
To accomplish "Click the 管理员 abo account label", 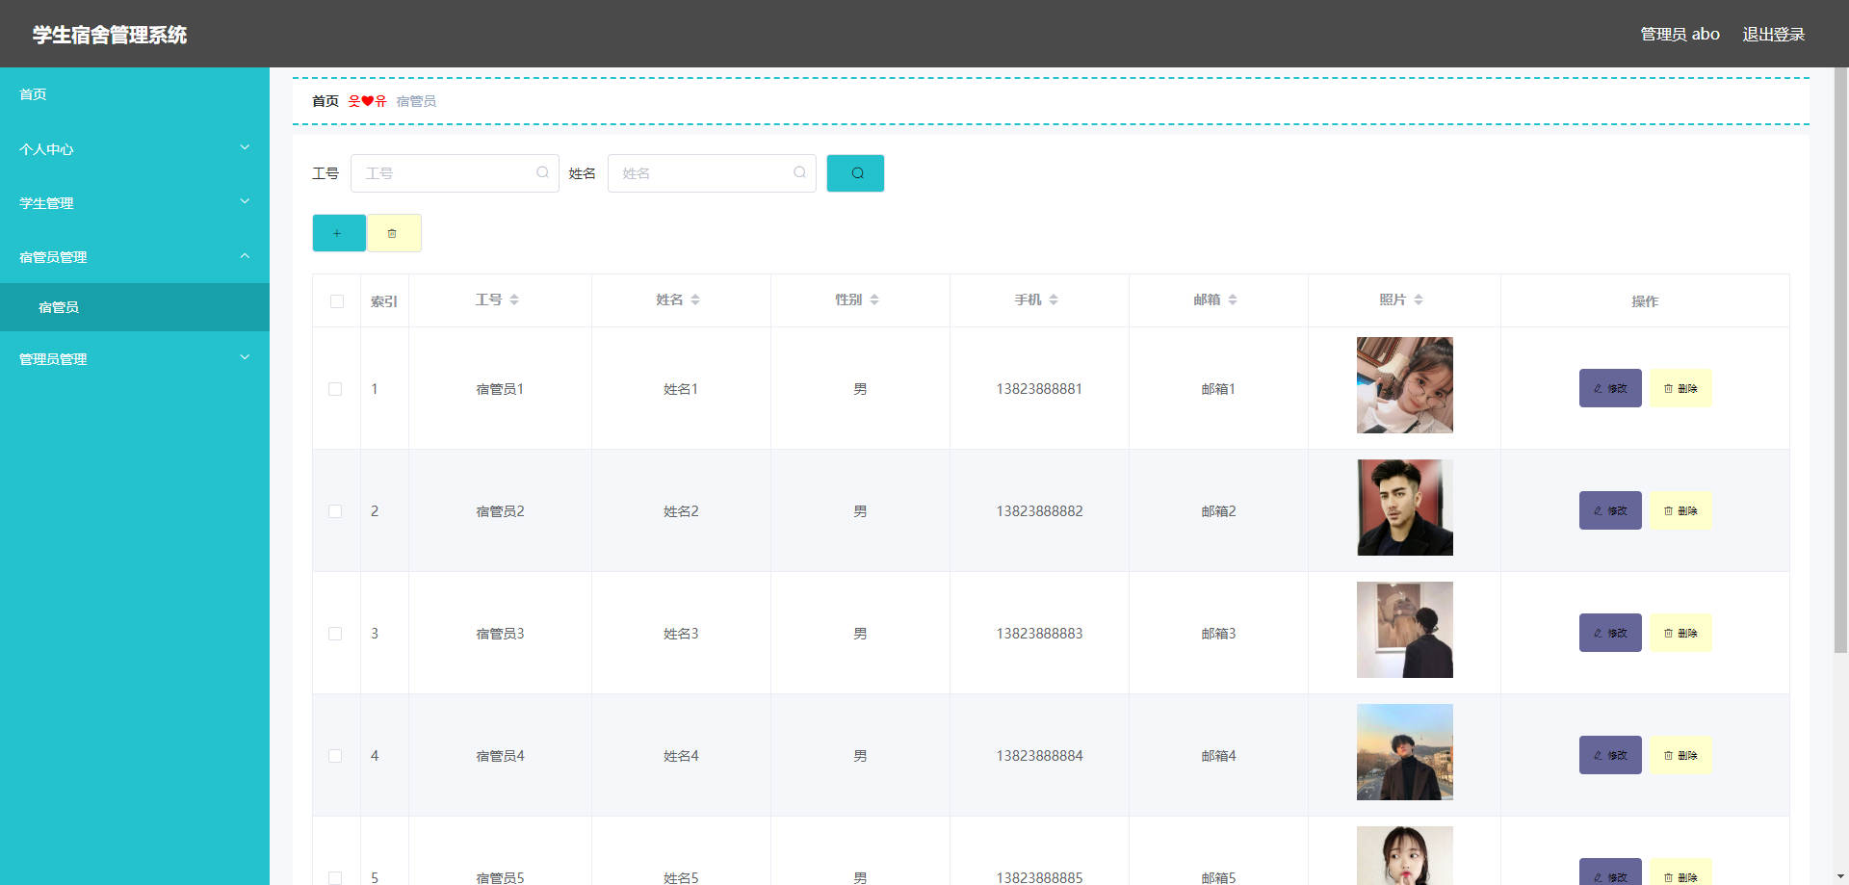I will (x=1680, y=34).
